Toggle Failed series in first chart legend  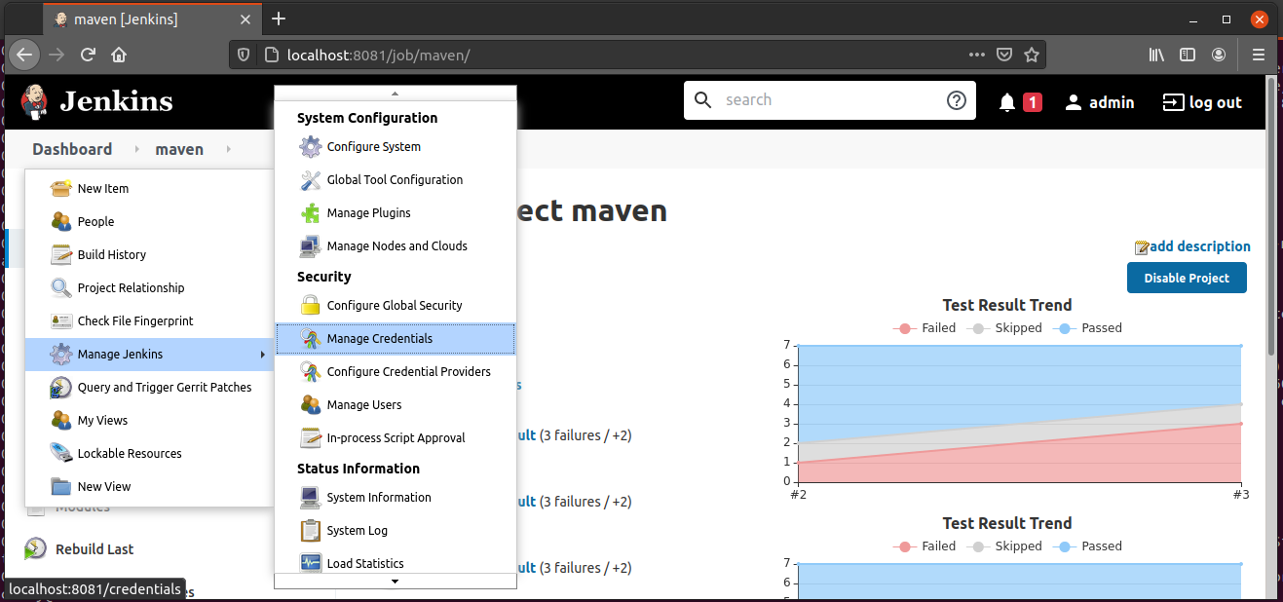(x=925, y=328)
